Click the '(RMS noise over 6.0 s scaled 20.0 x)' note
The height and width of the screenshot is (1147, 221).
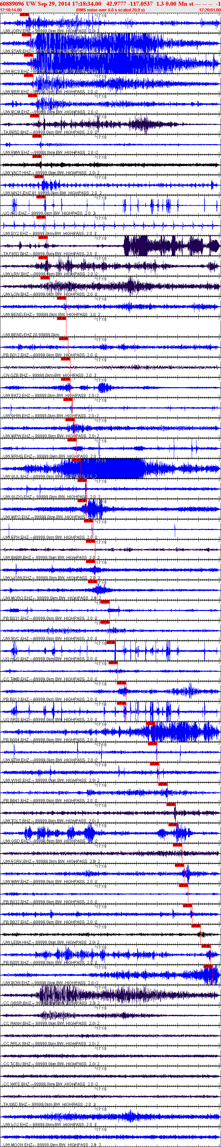click(110, 10)
